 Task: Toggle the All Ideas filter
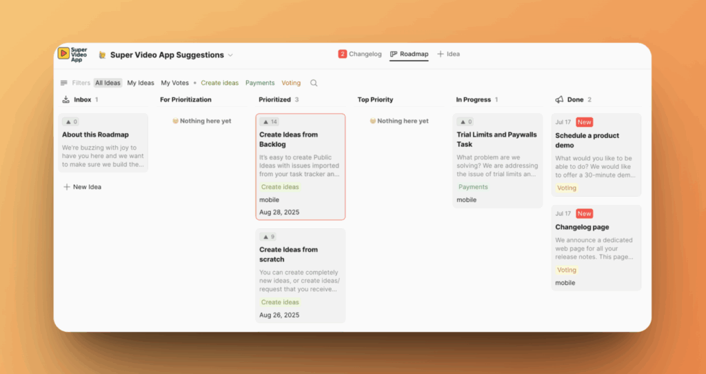pyautogui.click(x=108, y=83)
